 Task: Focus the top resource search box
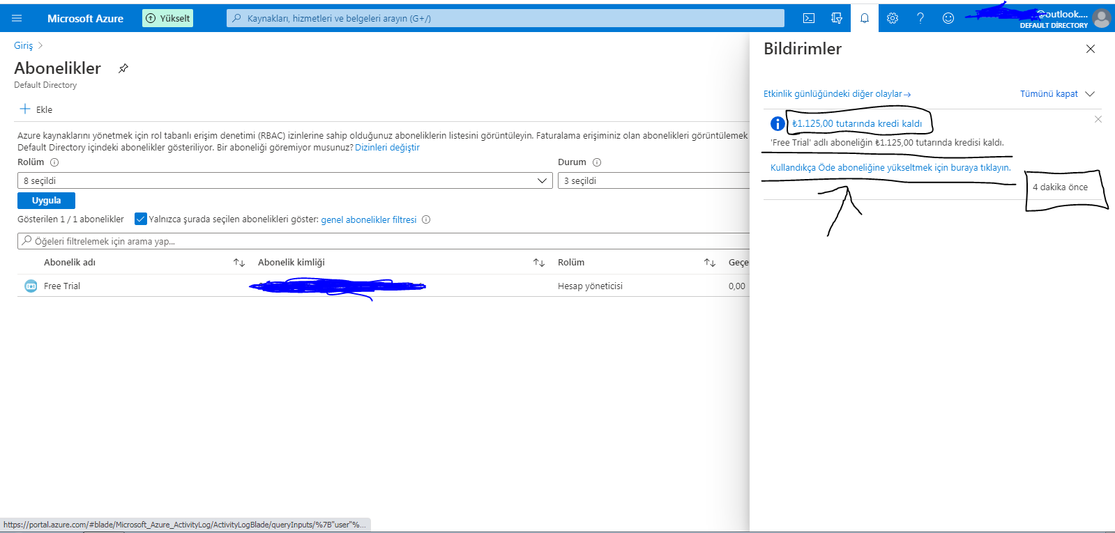[506, 18]
